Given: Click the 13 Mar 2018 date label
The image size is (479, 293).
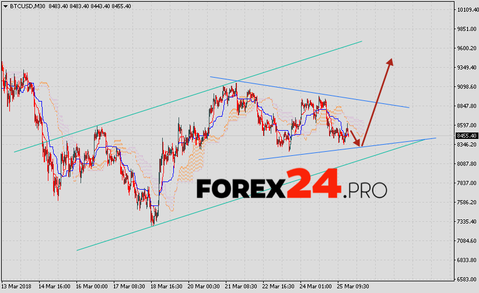Looking at the screenshot, I should click(17, 287).
